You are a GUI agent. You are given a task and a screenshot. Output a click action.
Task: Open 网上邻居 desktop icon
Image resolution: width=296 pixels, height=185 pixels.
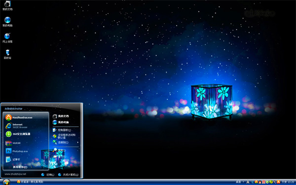coord(7,38)
